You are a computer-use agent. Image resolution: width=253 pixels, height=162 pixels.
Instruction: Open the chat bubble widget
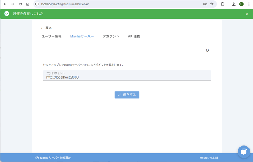(x=244, y=152)
